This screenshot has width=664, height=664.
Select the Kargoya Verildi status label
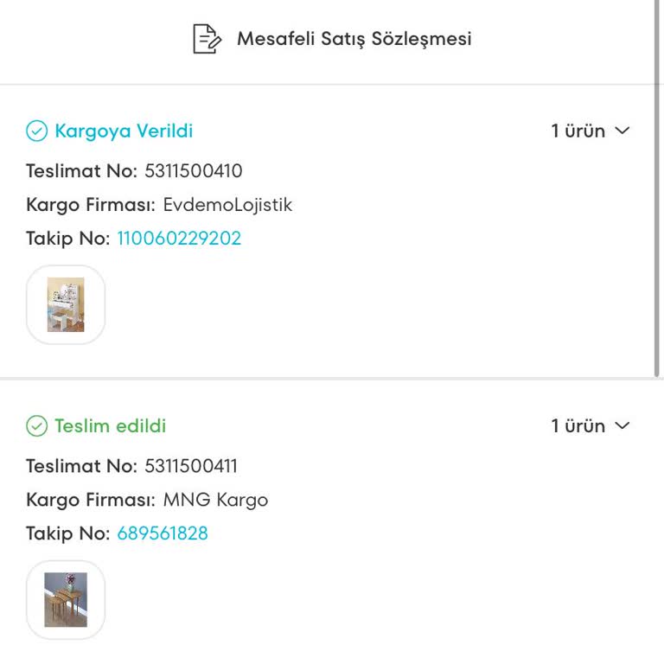[124, 131]
